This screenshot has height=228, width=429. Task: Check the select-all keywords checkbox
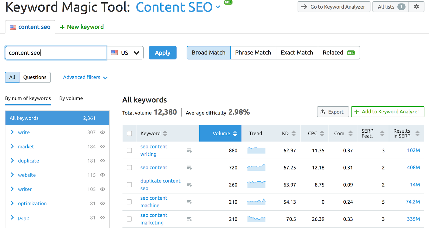click(x=129, y=133)
